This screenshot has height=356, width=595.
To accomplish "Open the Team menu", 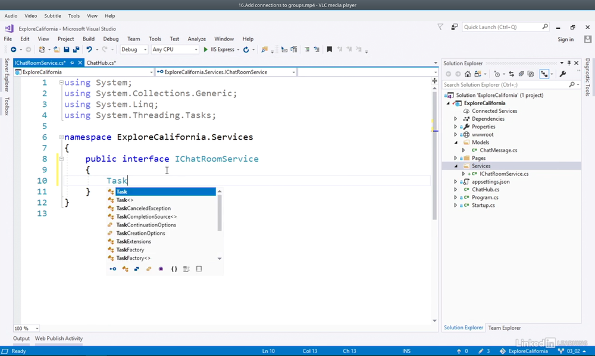I will (133, 39).
